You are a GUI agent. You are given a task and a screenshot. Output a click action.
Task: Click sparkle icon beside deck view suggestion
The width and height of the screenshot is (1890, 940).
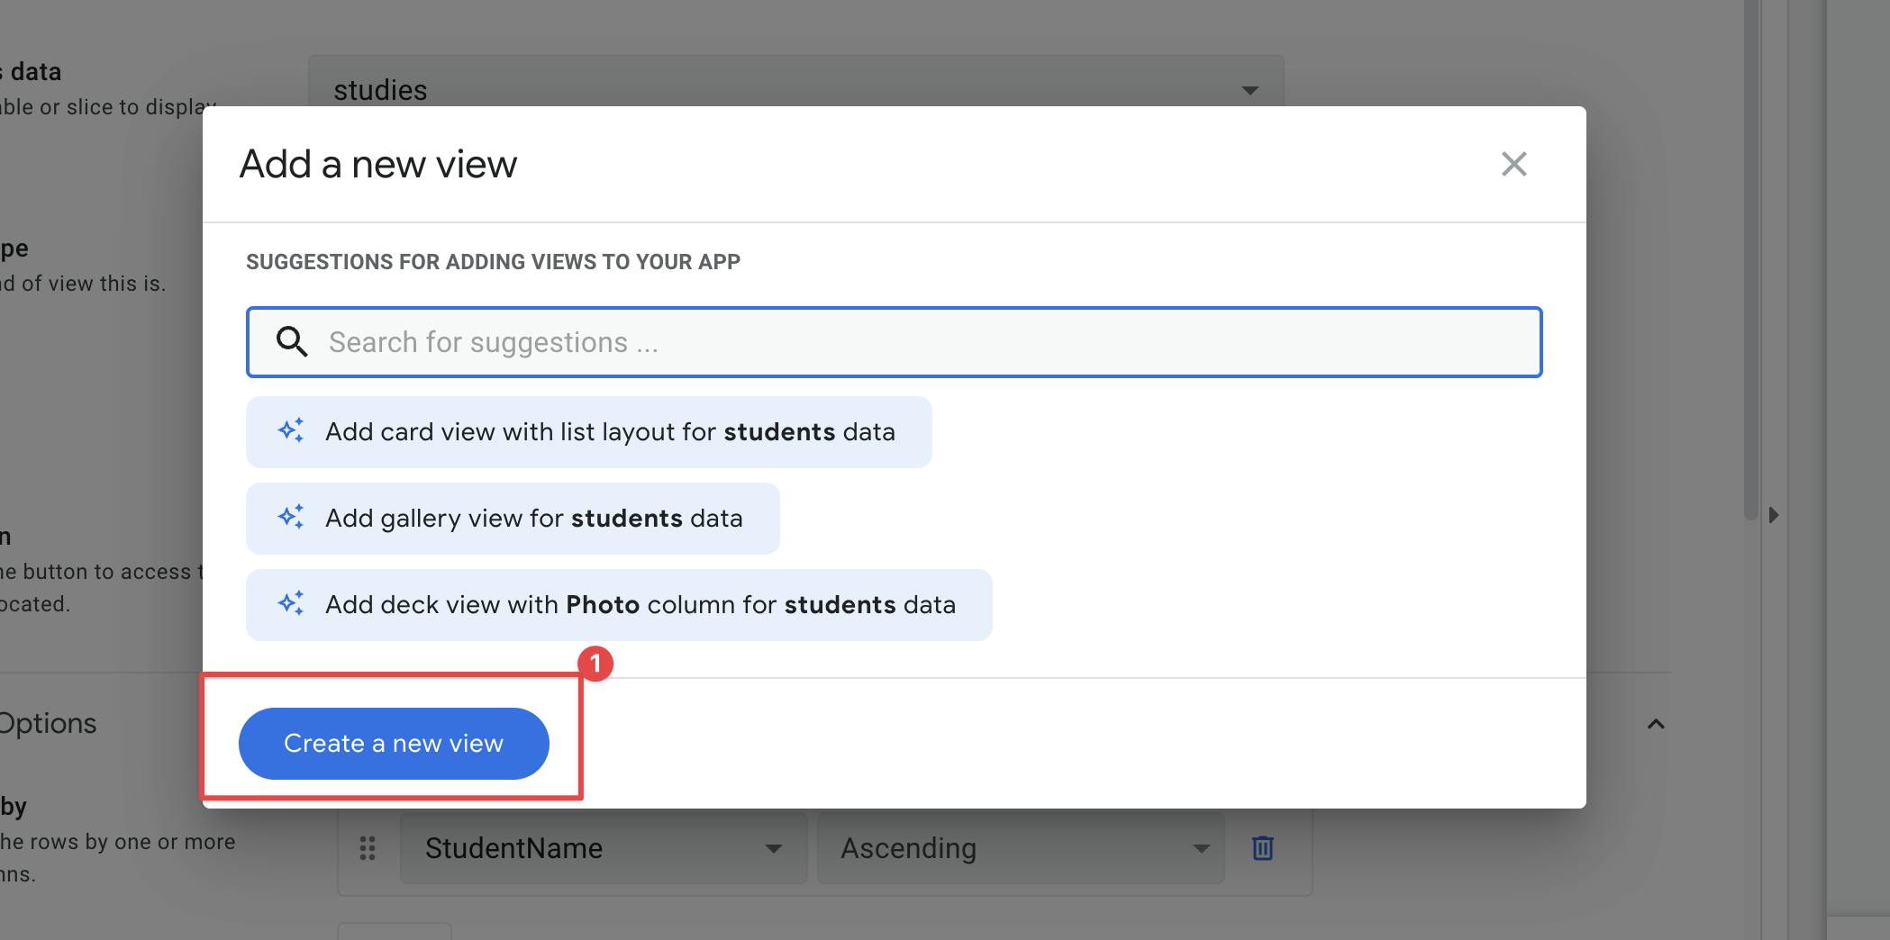coord(291,603)
